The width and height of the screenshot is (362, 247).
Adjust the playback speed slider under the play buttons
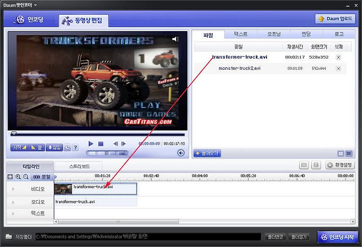point(107,153)
